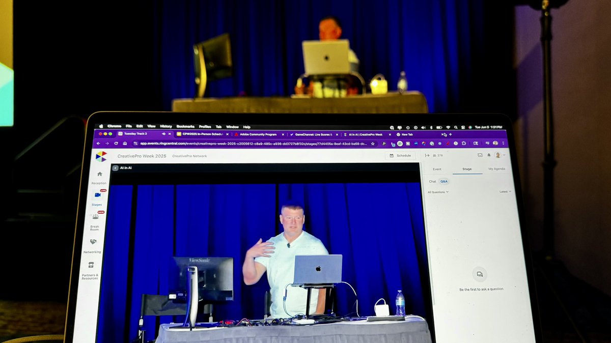This screenshot has width=611, height=343.
Task: Open the messages envelope icon
Action: pyautogui.click(x=480, y=155)
